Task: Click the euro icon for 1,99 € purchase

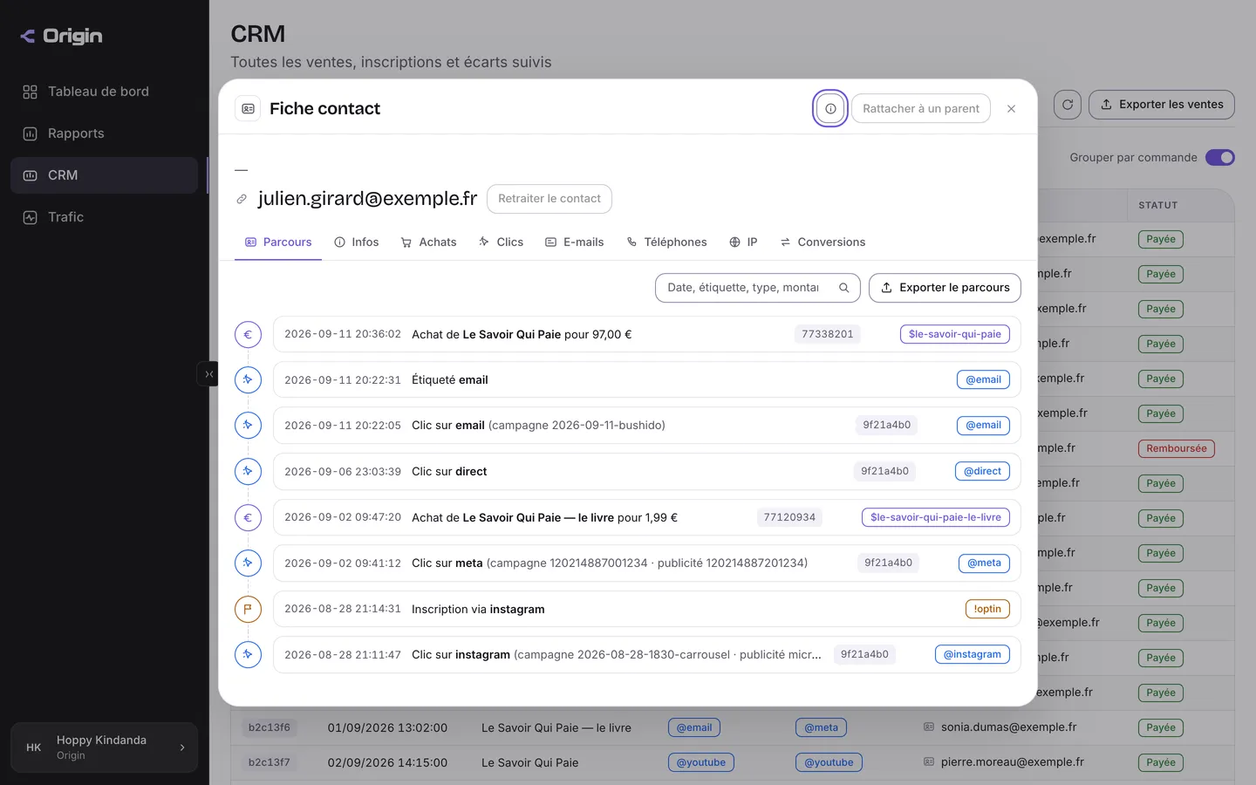Action: coord(248,517)
